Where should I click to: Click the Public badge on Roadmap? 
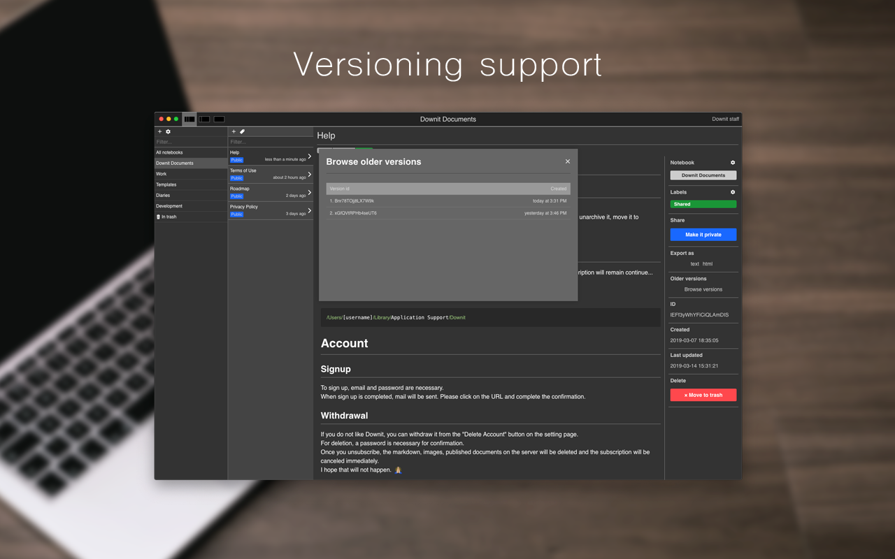pyautogui.click(x=237, y=196)
